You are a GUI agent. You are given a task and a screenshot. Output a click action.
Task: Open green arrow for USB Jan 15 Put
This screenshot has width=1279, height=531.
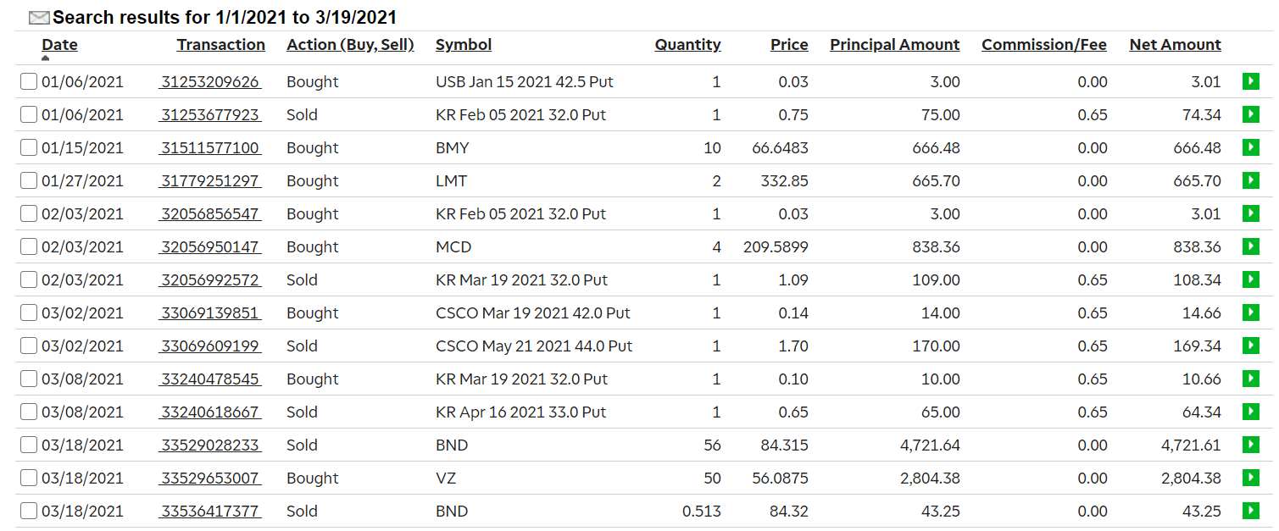pyautogui.click(x=1250, y=81)
